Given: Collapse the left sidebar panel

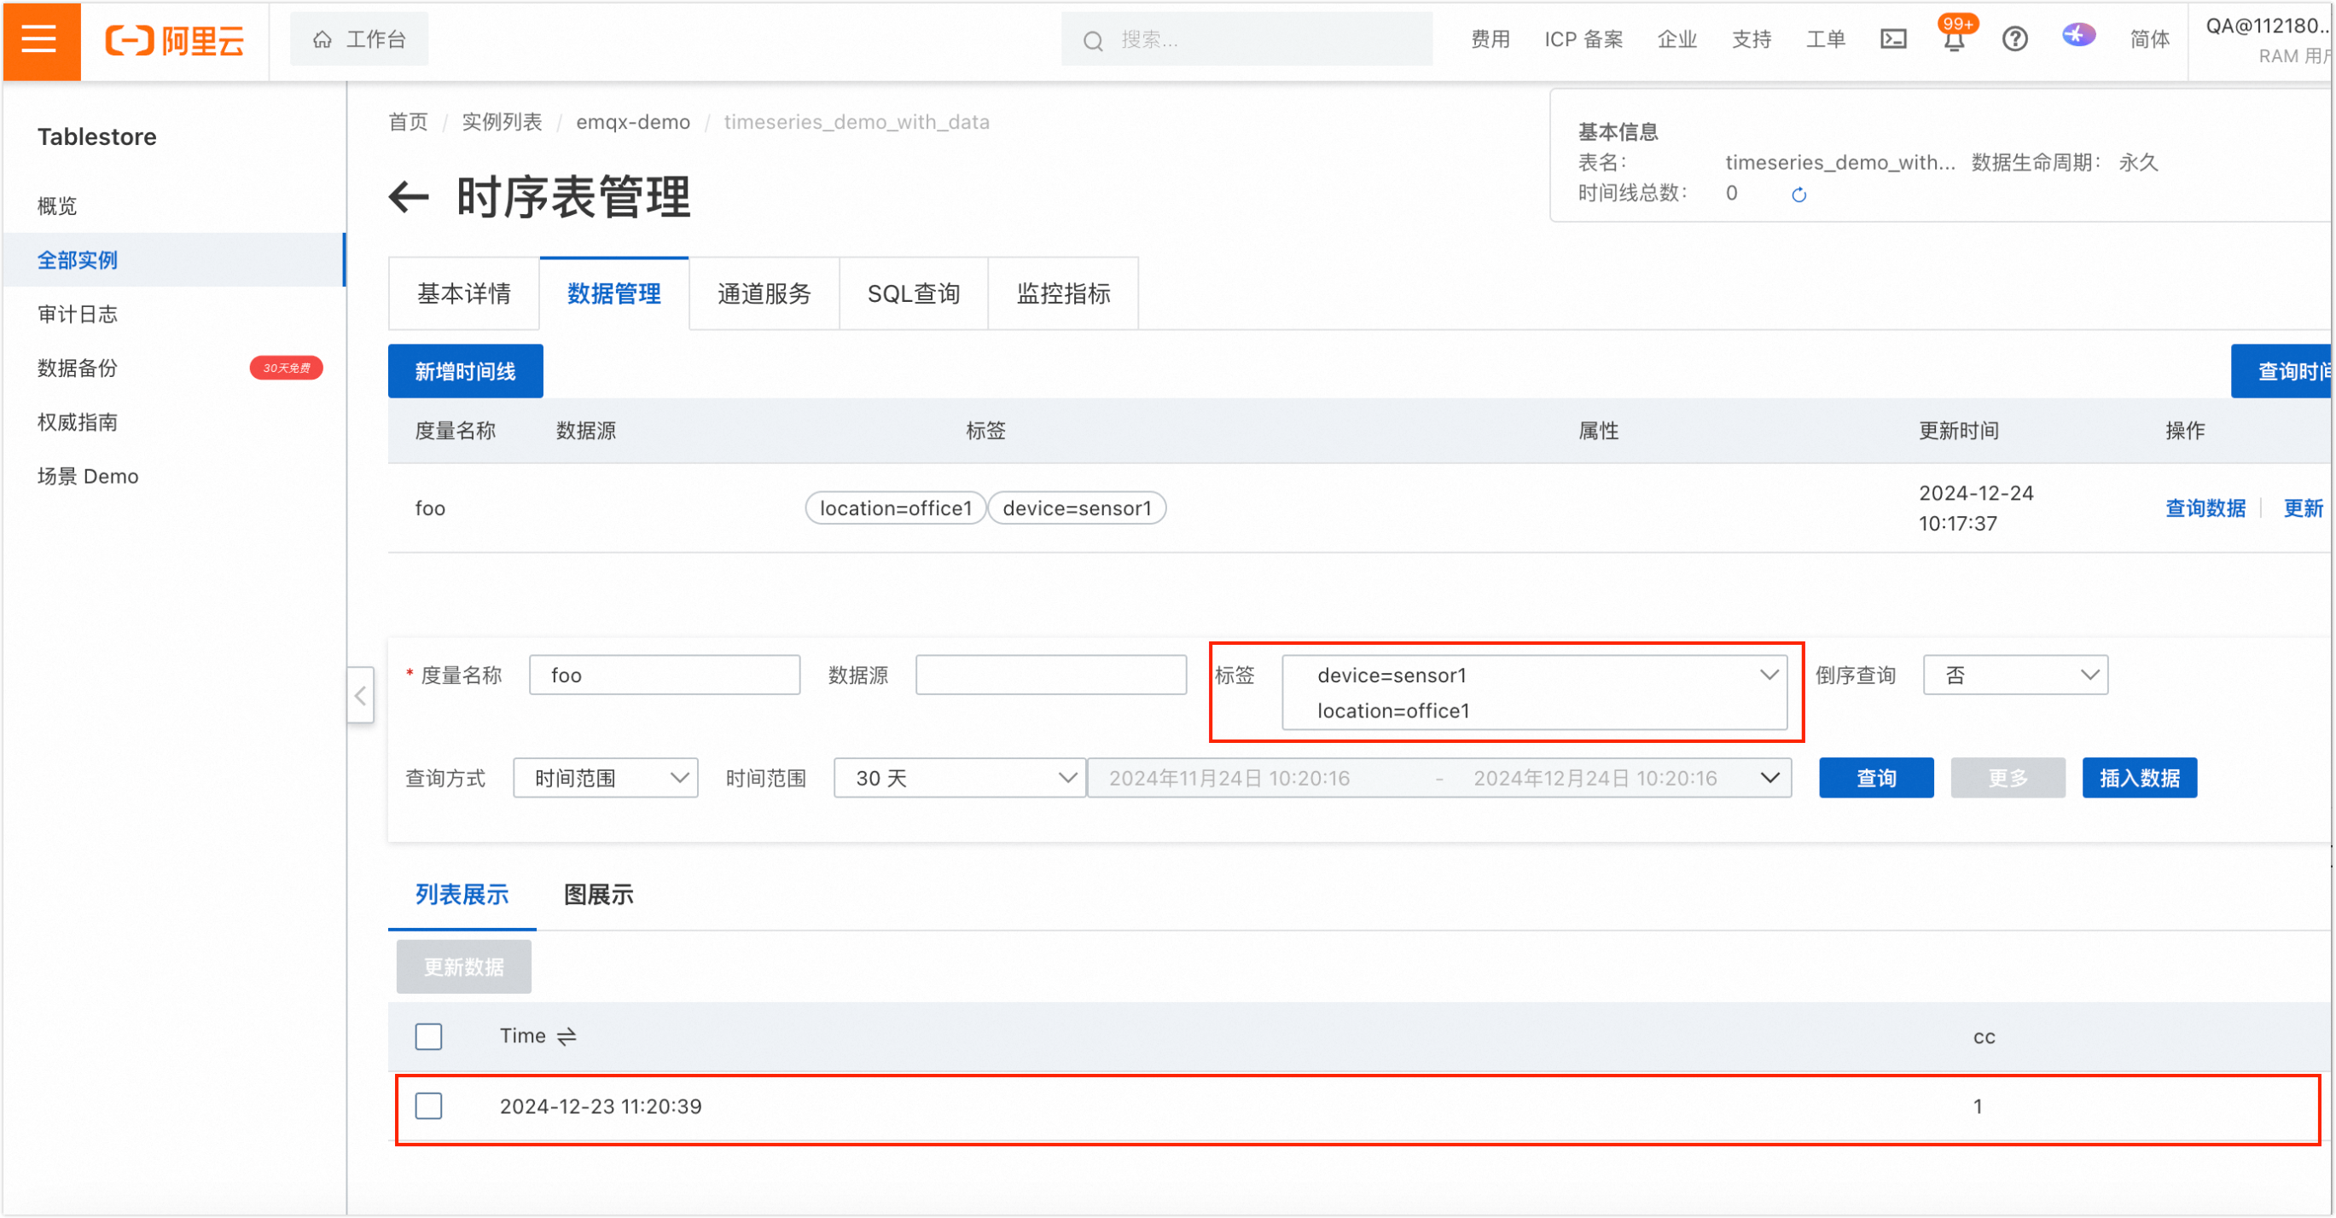Looking at the screenshot, I should tap(360, 695).
